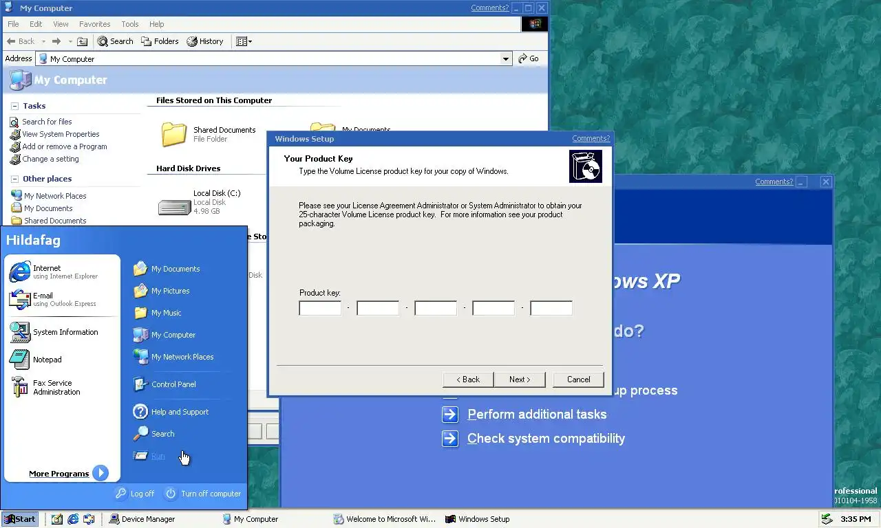
Task: Click Comments? link in Windows Setup title bar
Action: coord(591,138)
